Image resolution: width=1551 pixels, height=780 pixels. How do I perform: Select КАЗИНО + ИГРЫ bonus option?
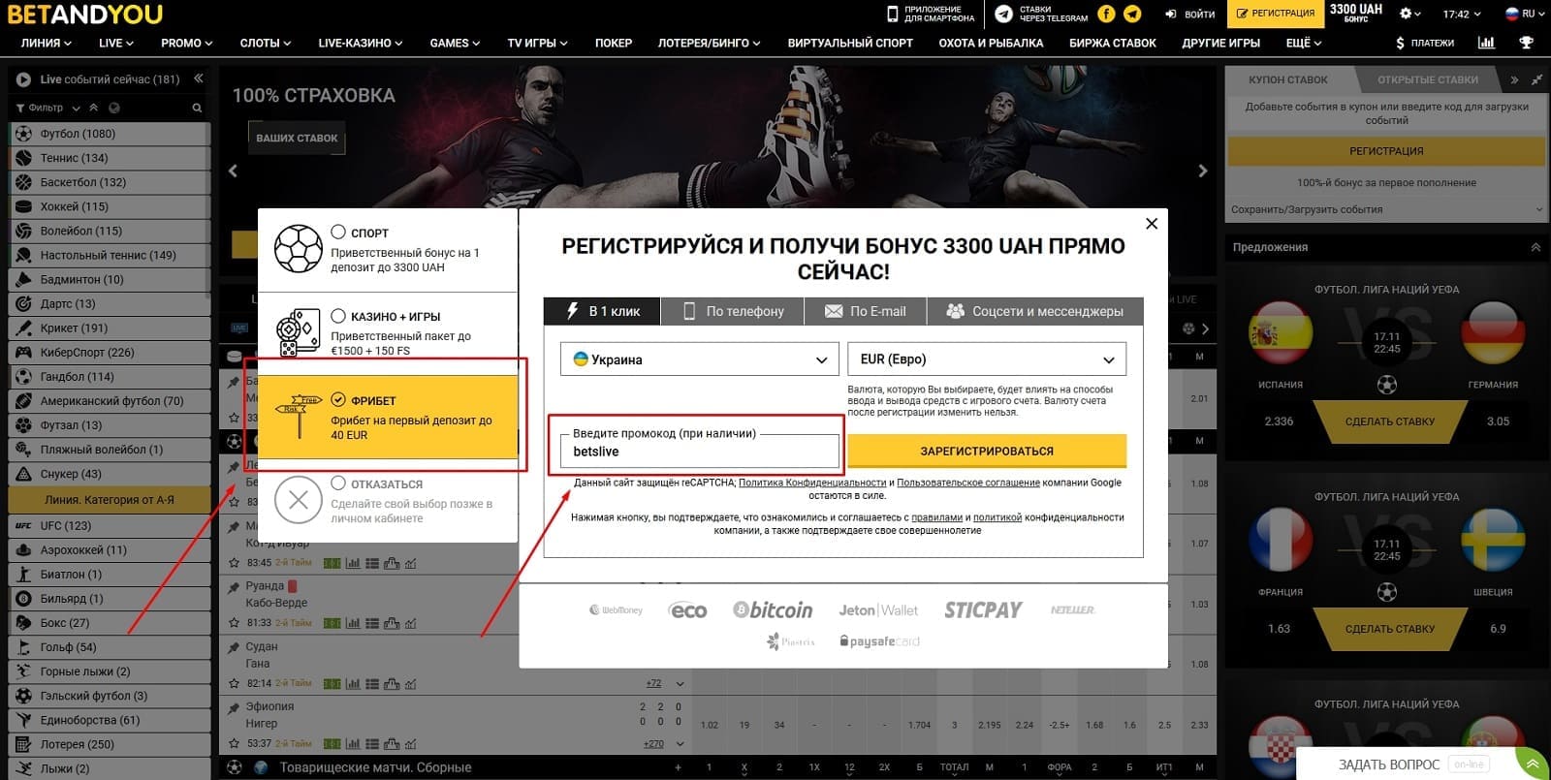click(338, 316)
